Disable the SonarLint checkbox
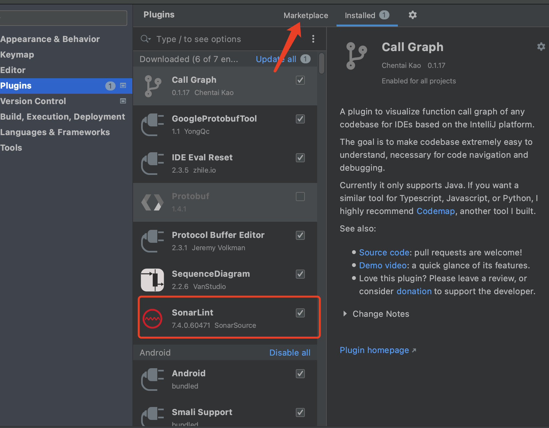This screenshot has width=549, height=428. pyautogui.click(x=300, y=313)
